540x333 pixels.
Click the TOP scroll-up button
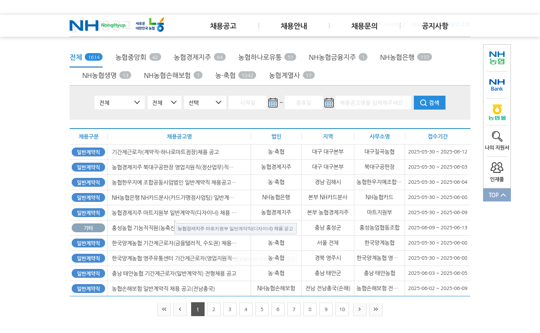pos(497,195)
